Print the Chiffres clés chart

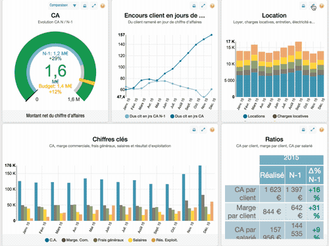pos(194,130)
